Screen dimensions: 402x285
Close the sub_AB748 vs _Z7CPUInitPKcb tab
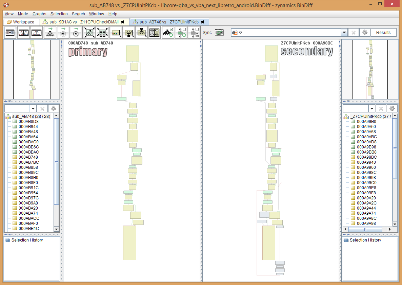point(203,22)
